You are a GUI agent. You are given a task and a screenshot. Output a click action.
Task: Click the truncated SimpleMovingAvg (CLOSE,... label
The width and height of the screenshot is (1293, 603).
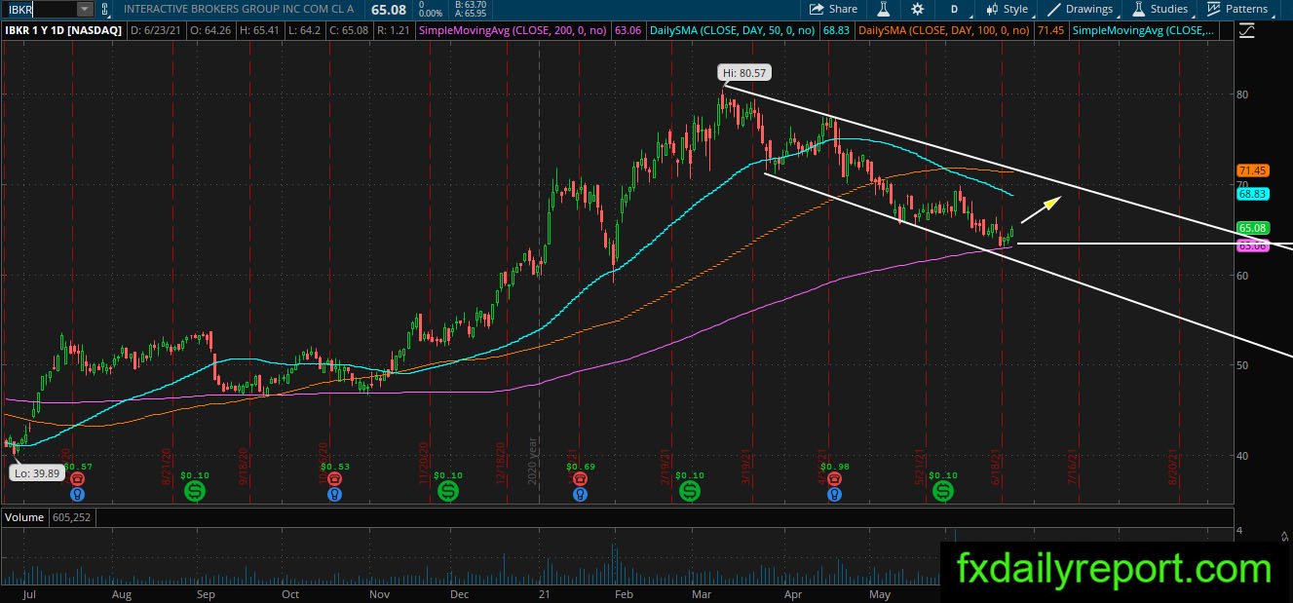pyautogui.click(x=1144, y=30)
